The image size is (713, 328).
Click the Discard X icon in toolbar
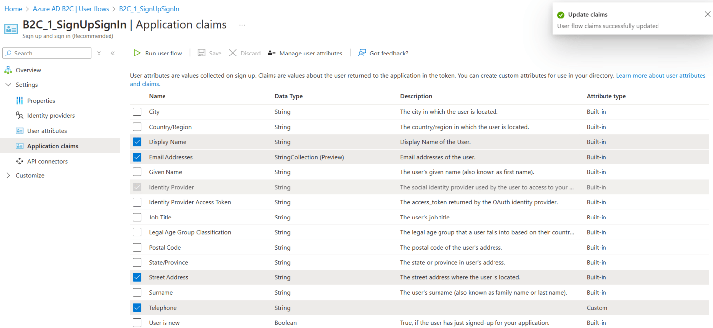pos(233,53)
